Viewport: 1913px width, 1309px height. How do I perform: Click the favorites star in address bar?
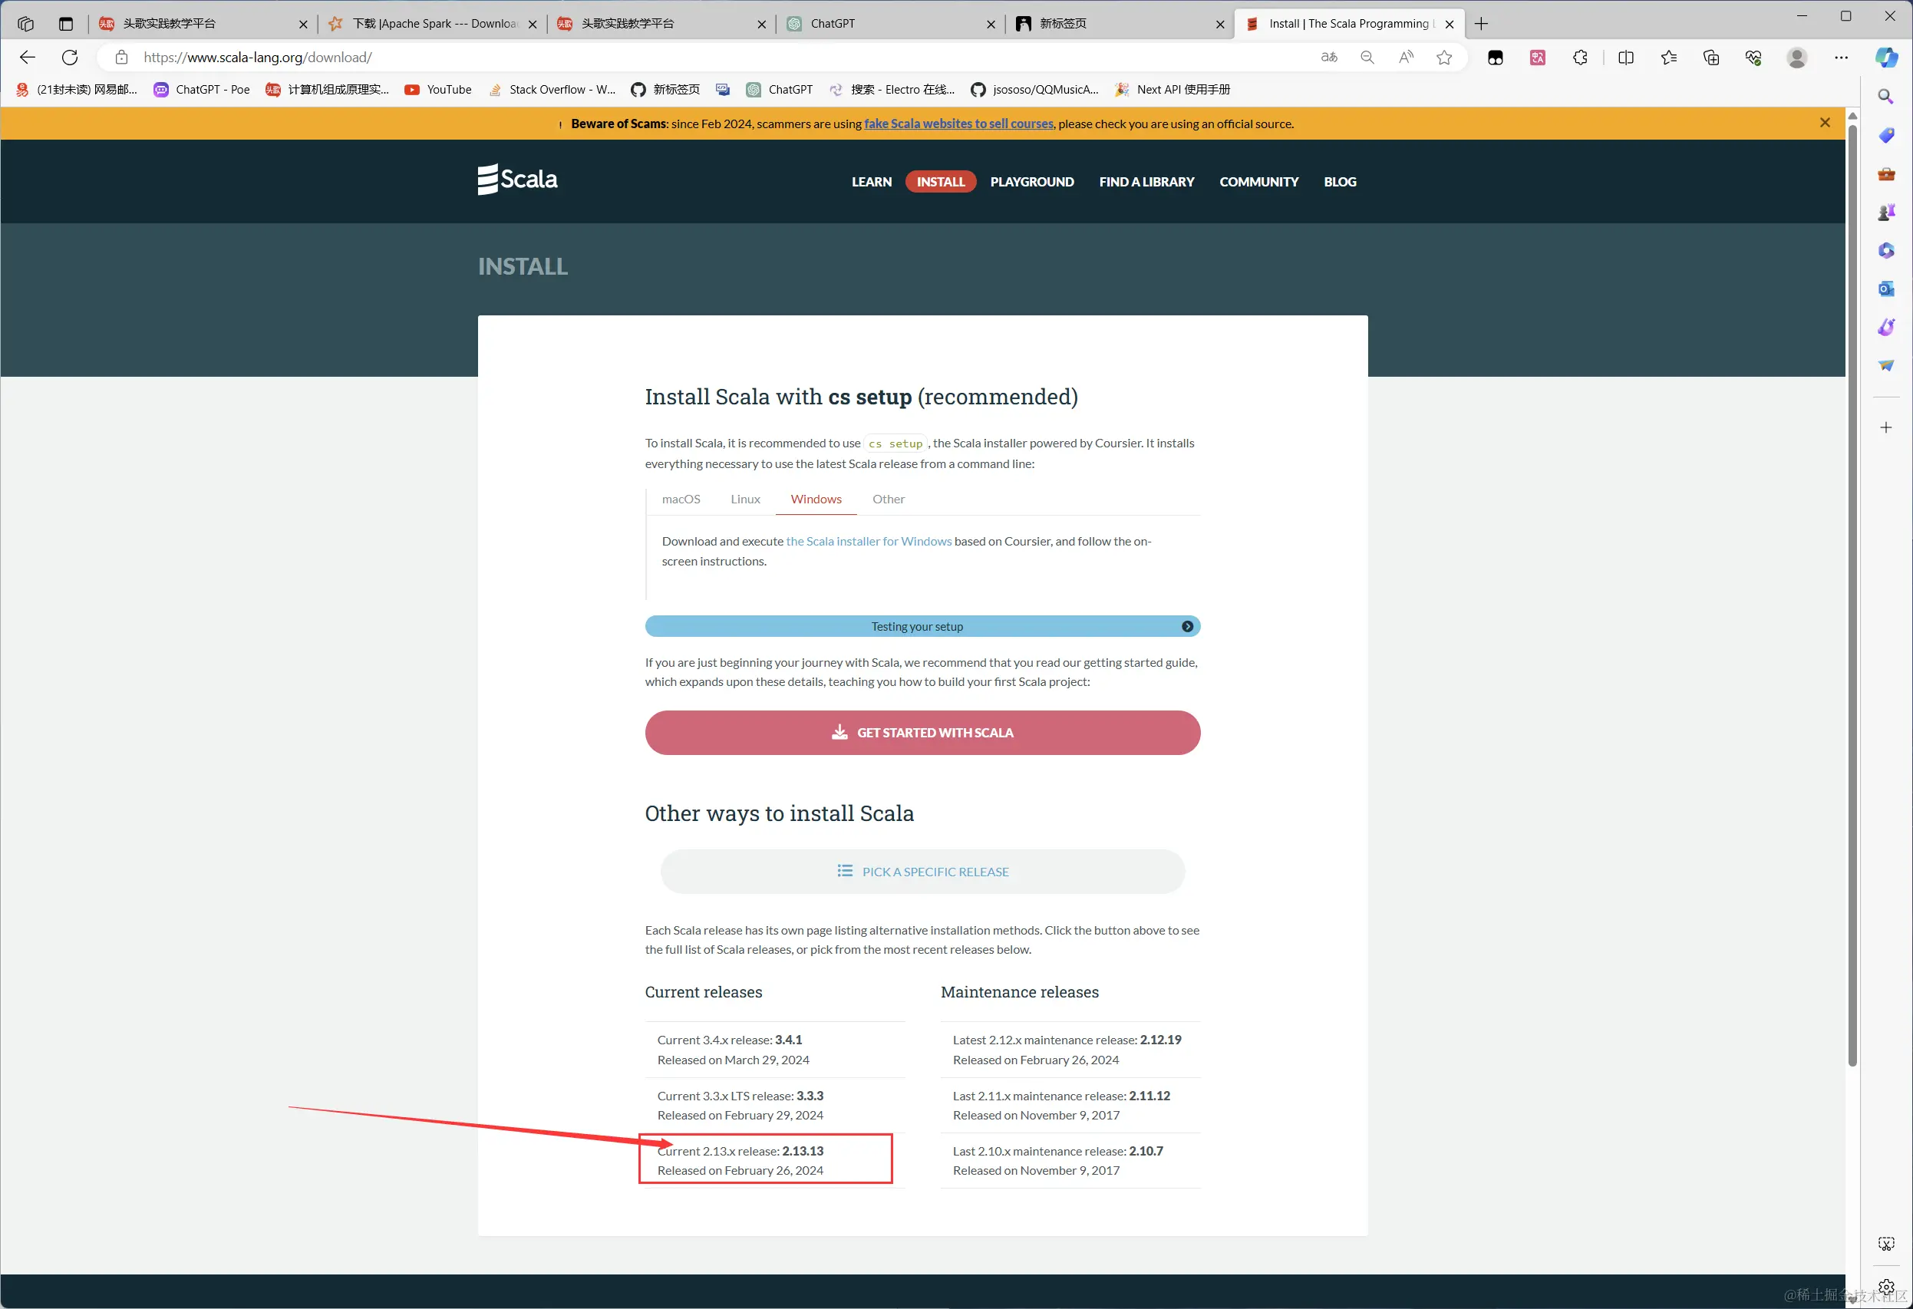(x=1444, y=58)
